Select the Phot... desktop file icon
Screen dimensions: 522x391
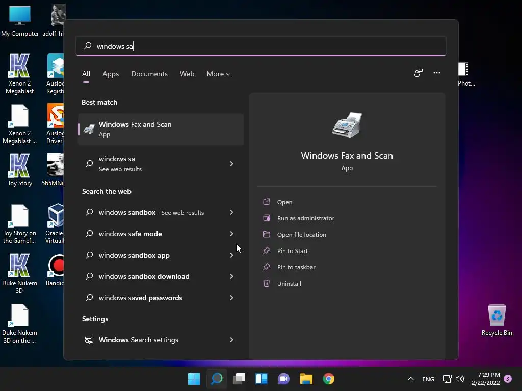coord(466,74)
